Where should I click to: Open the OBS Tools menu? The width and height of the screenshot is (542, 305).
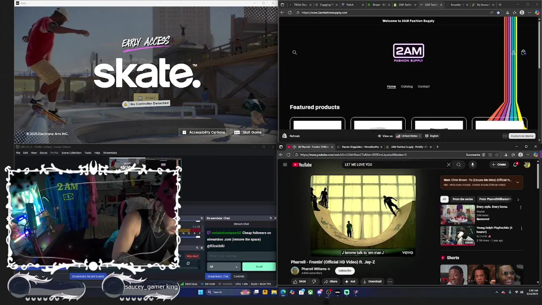88,153
